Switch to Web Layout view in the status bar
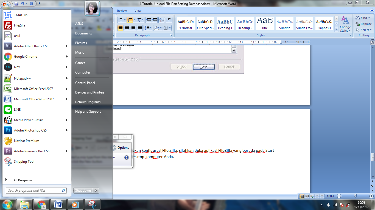 tap(312, 196)
